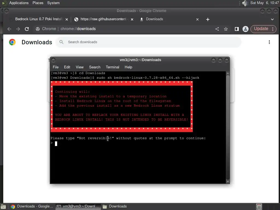Reload the chrome://downloads page
Screen dimensions: 280x210
click(x=27, y=29)
